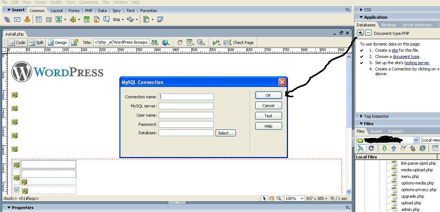The width and height of the screenshot is (440, 212).
Task: Switch to Code view
Action: (17, 43)
